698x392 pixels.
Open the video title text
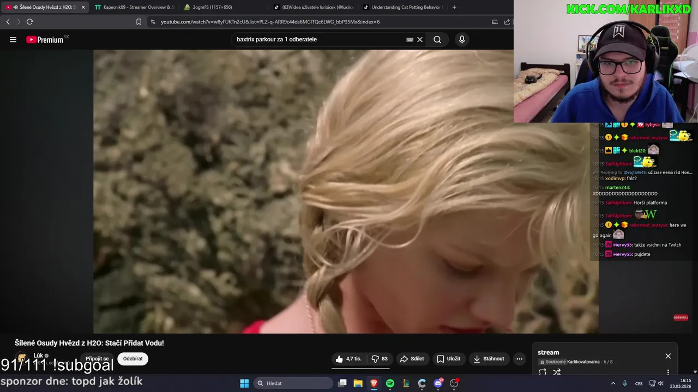tap(89, 343)
